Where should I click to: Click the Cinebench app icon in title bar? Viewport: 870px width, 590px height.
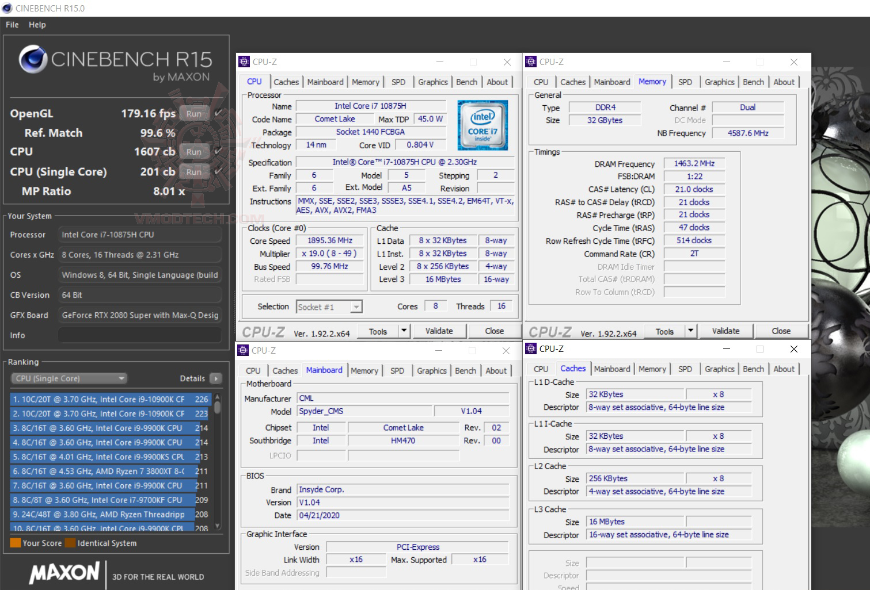tap(7, 8)
